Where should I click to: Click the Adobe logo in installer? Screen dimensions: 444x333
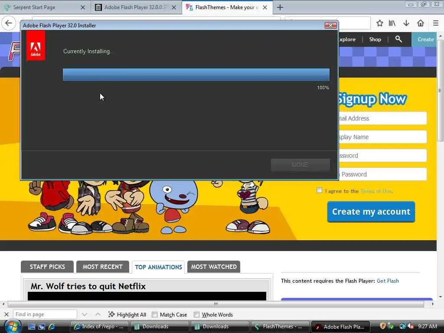(x=36, y=45)
